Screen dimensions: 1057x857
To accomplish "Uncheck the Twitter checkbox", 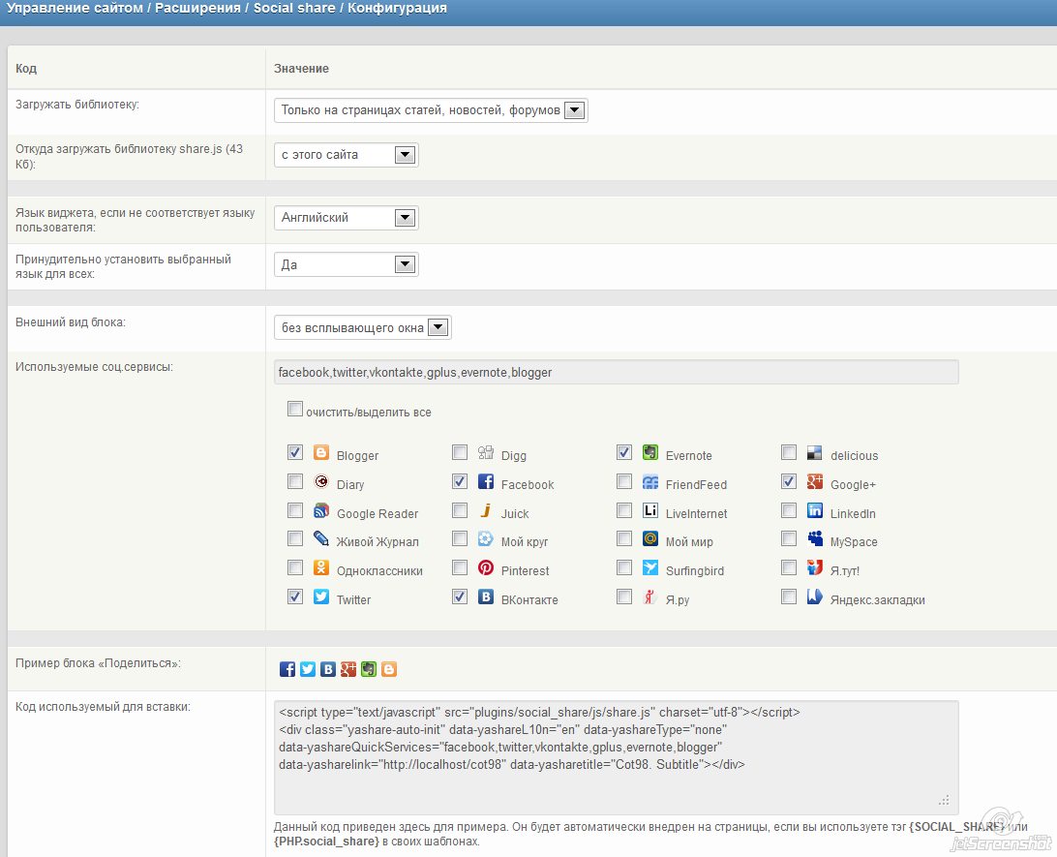I will pyautogui.click(x=294, y=597).
